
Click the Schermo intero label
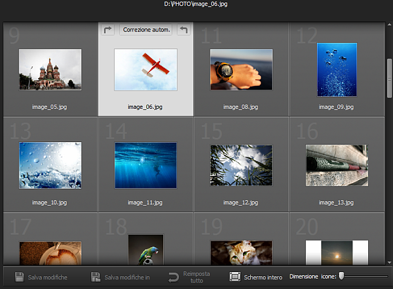tap(263, 278)
